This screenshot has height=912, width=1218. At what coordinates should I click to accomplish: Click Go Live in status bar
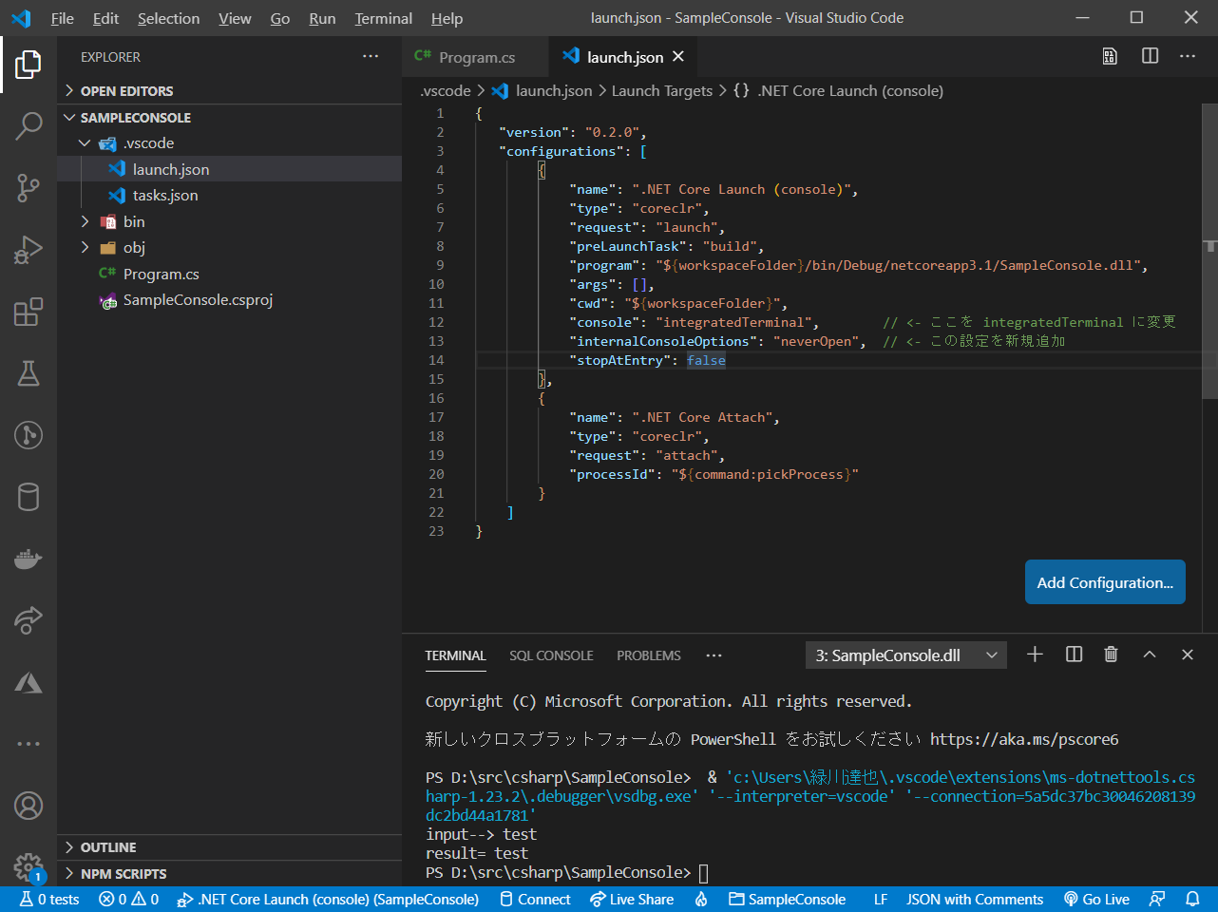(x=1096, y=899)
